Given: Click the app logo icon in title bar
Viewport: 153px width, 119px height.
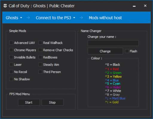Looking at the screenshot, I should pyautogui.click(x=5, y=6).
